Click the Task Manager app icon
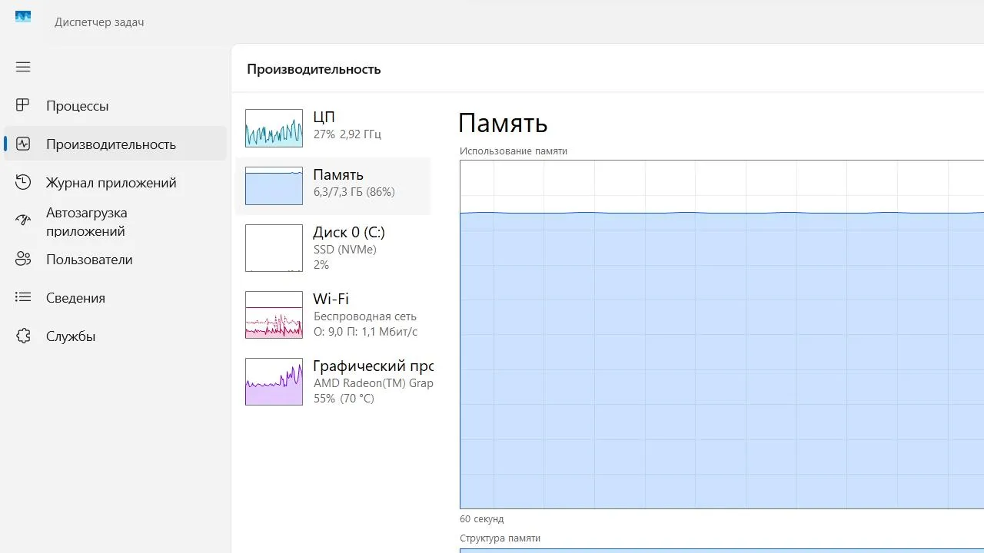This screenshot has height=553, width=984. tap(23, 17)
